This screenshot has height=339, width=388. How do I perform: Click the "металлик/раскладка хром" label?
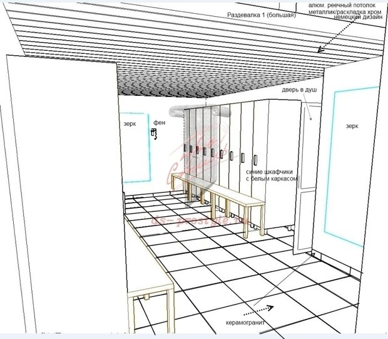pyautogui.click(x=345, y=12)
